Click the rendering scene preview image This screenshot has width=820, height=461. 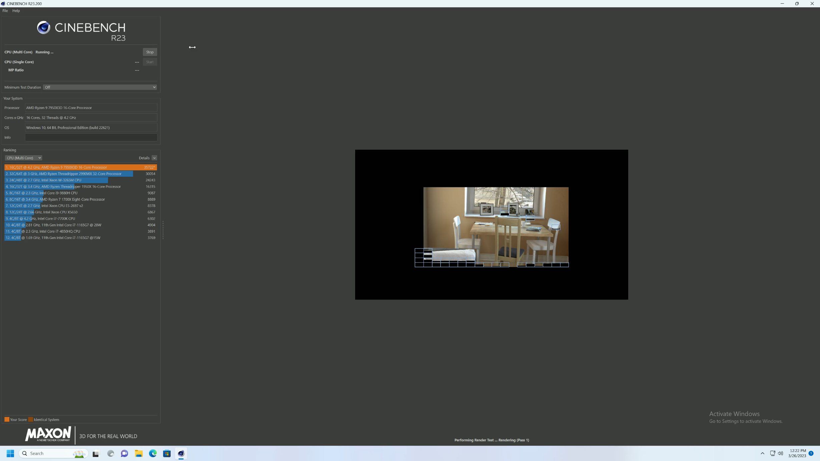[492, 225]
